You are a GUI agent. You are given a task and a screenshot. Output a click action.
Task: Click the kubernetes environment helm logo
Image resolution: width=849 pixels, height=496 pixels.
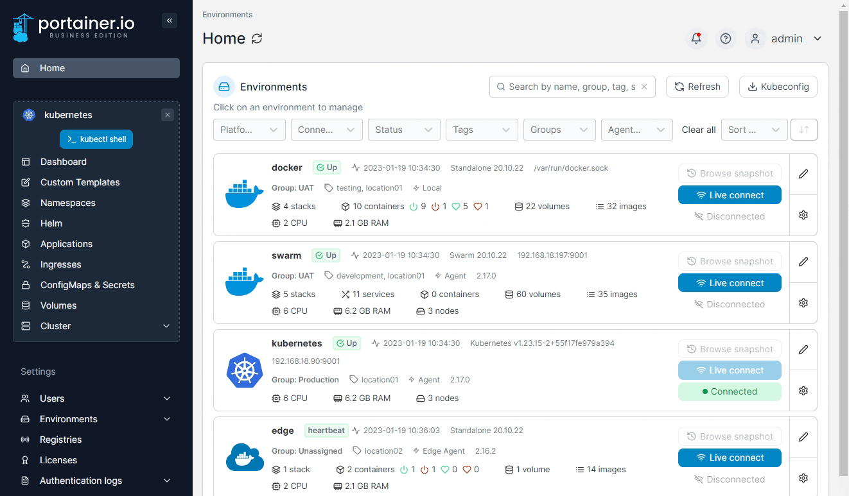point(245,370)
